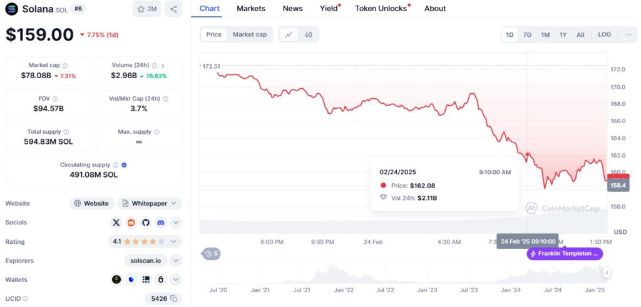Switch to candlestick chart view icon
This screenshot has width=641, height=307.
[x=308, y=34]
